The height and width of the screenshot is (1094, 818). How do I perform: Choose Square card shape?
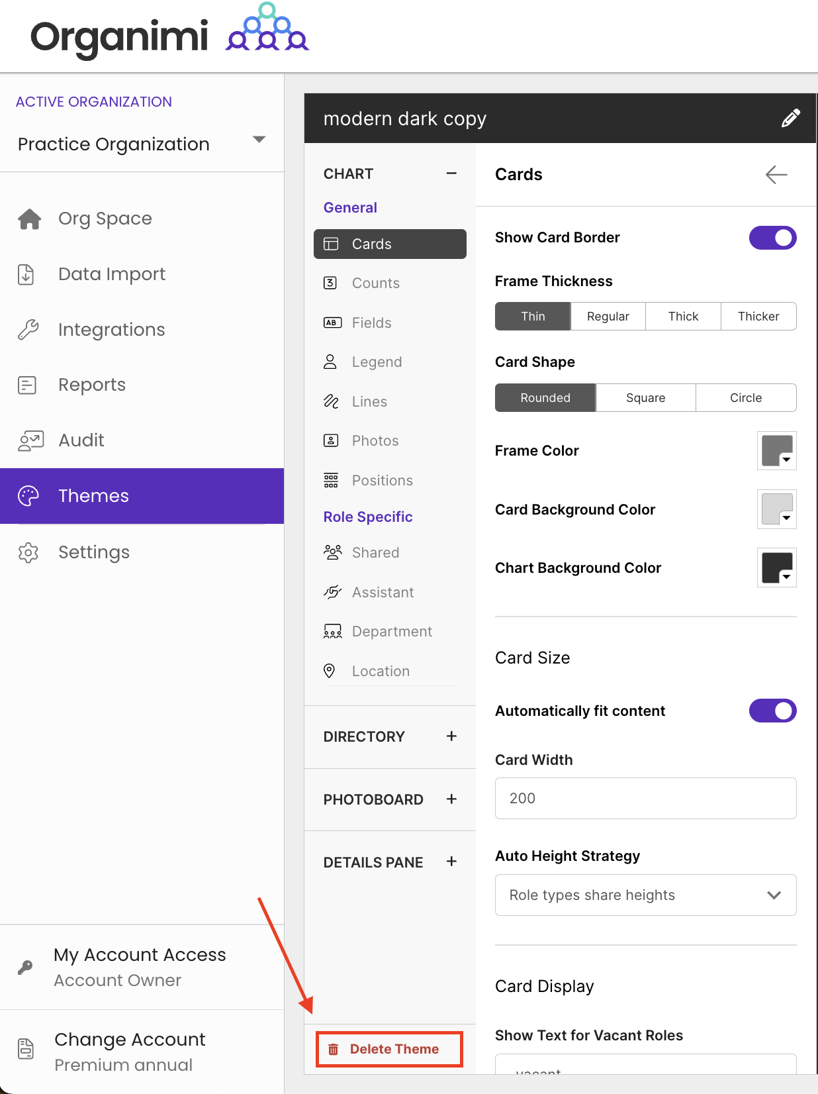[646, 398]
